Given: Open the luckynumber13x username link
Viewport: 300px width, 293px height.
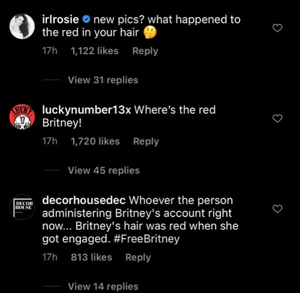Looking at the screenshot, I should pos(86,110).
